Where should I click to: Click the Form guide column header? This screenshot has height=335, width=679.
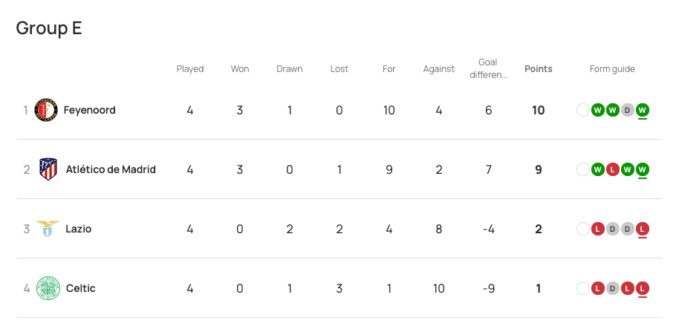pyautogui.click(x=612, y=69)
